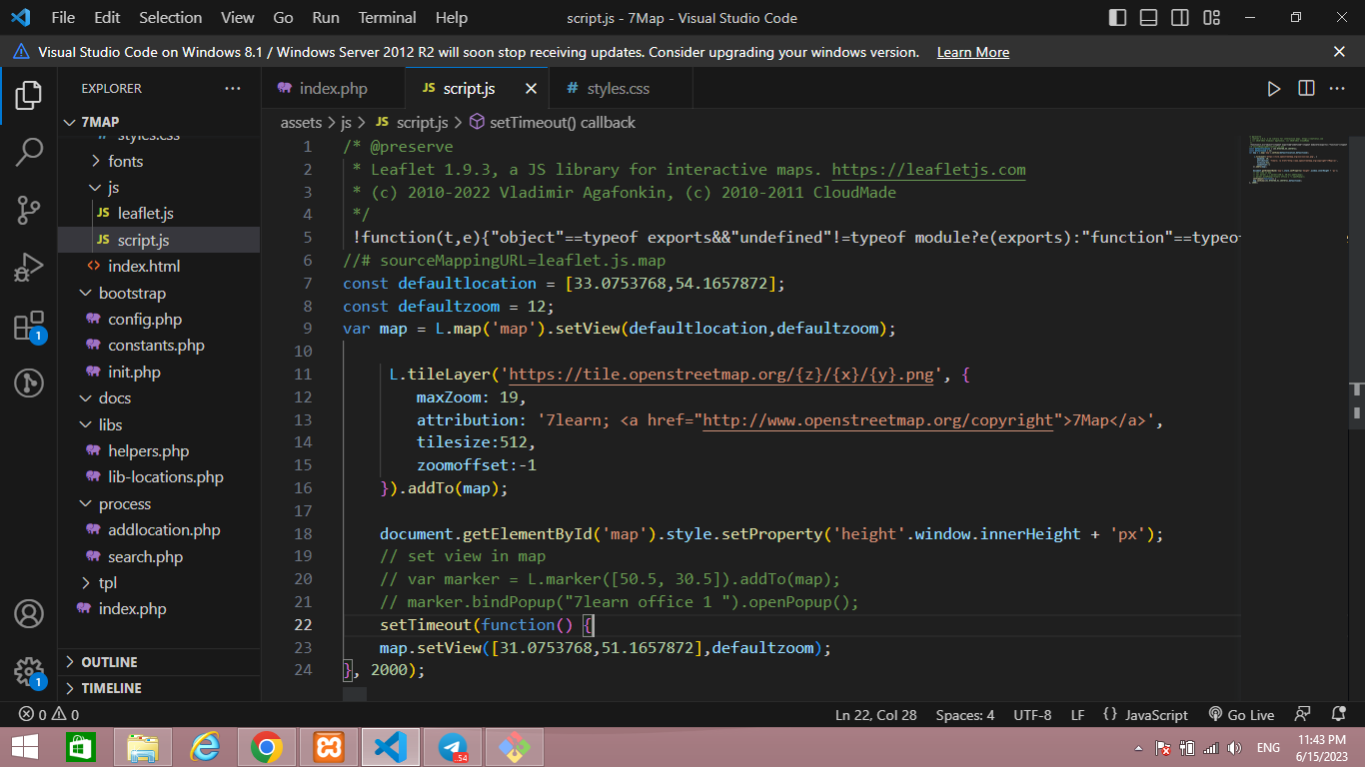Open XAMPP from the taskbar
This screenshot has width=1365, height=767.
[328, 747]
